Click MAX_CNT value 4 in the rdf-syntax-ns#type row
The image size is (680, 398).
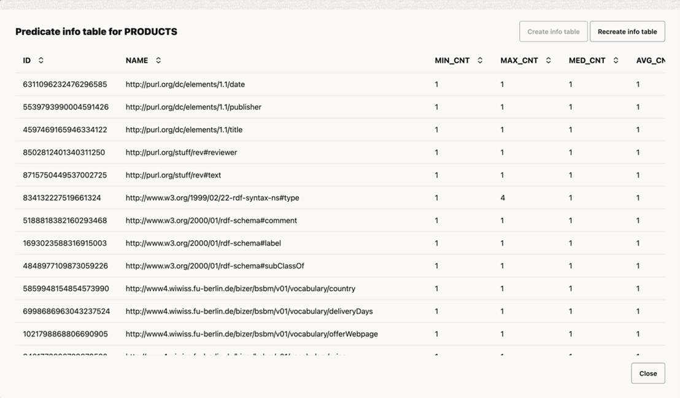(503, 198)
